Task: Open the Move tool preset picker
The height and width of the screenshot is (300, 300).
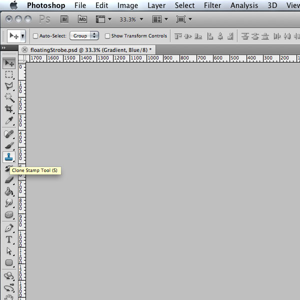Action: 23,36
